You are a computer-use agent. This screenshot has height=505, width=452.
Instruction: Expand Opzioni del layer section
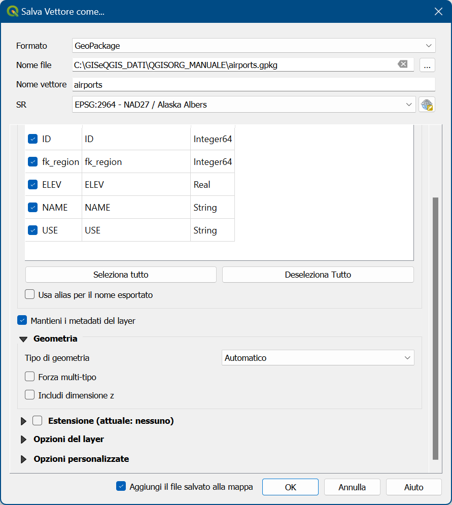coord(23,440)
